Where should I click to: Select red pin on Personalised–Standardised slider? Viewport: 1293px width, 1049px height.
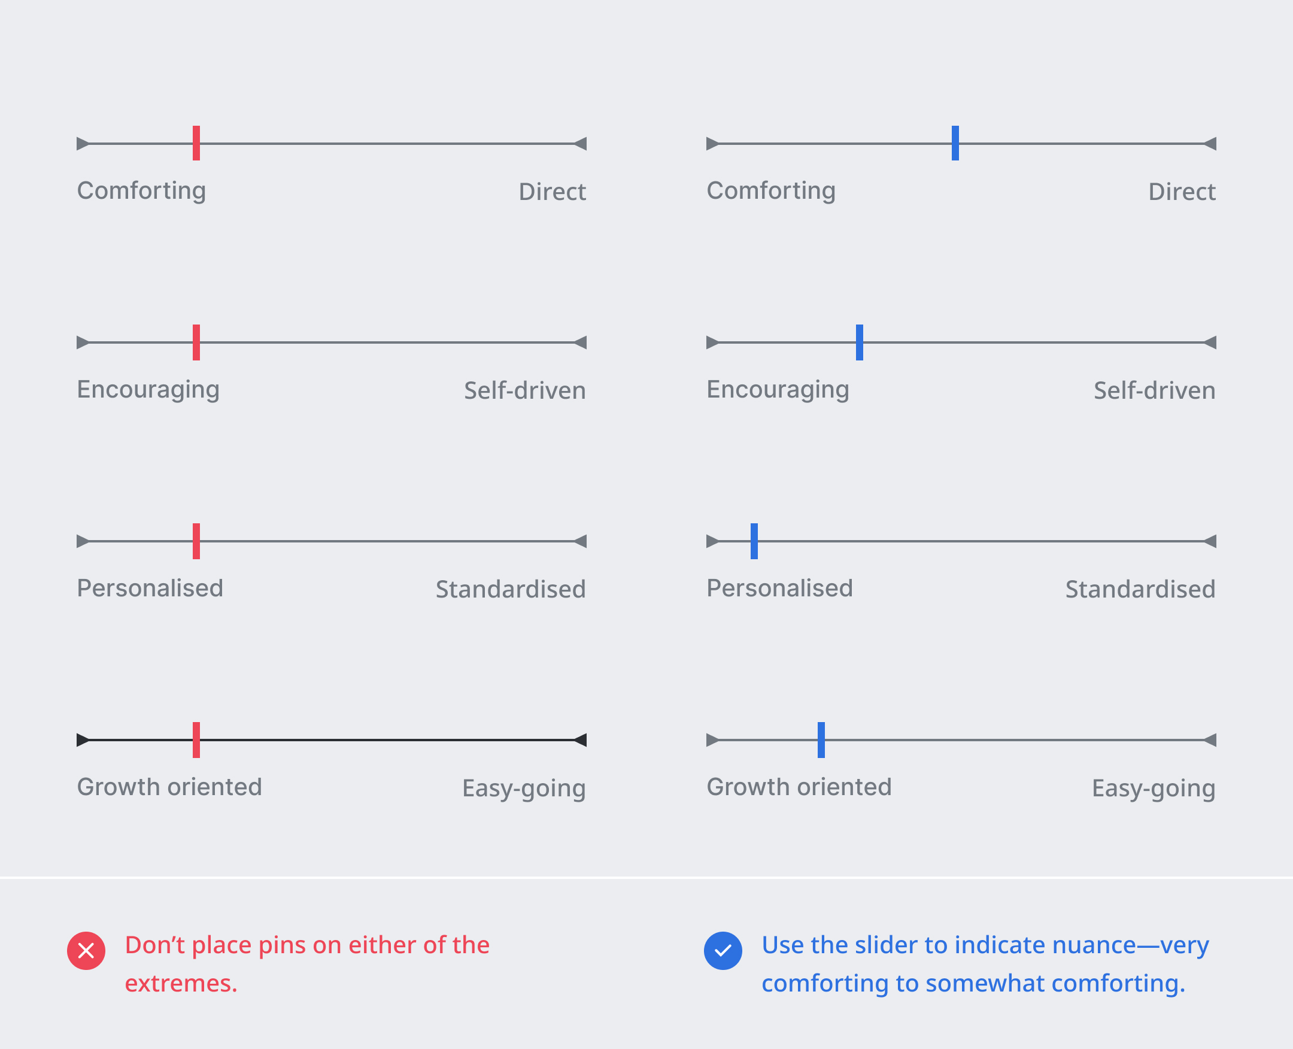click(x=196, y=541)
